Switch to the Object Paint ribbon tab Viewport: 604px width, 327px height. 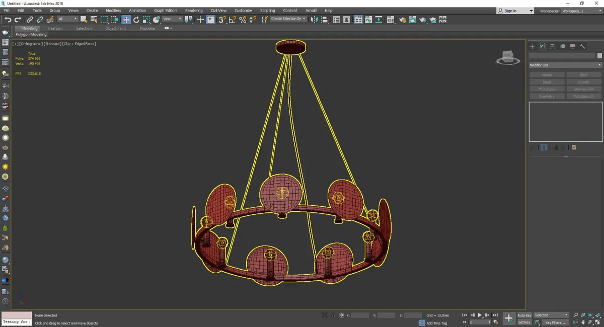(x=115, y=28)
